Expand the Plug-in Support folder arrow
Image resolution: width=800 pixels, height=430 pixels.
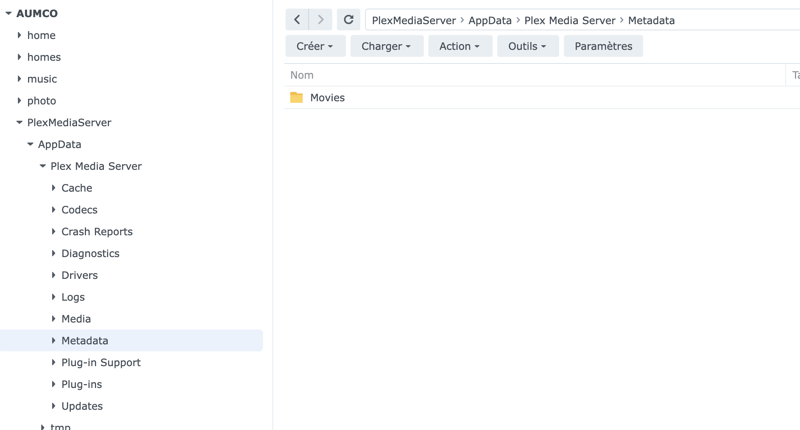tap(54, 362)
